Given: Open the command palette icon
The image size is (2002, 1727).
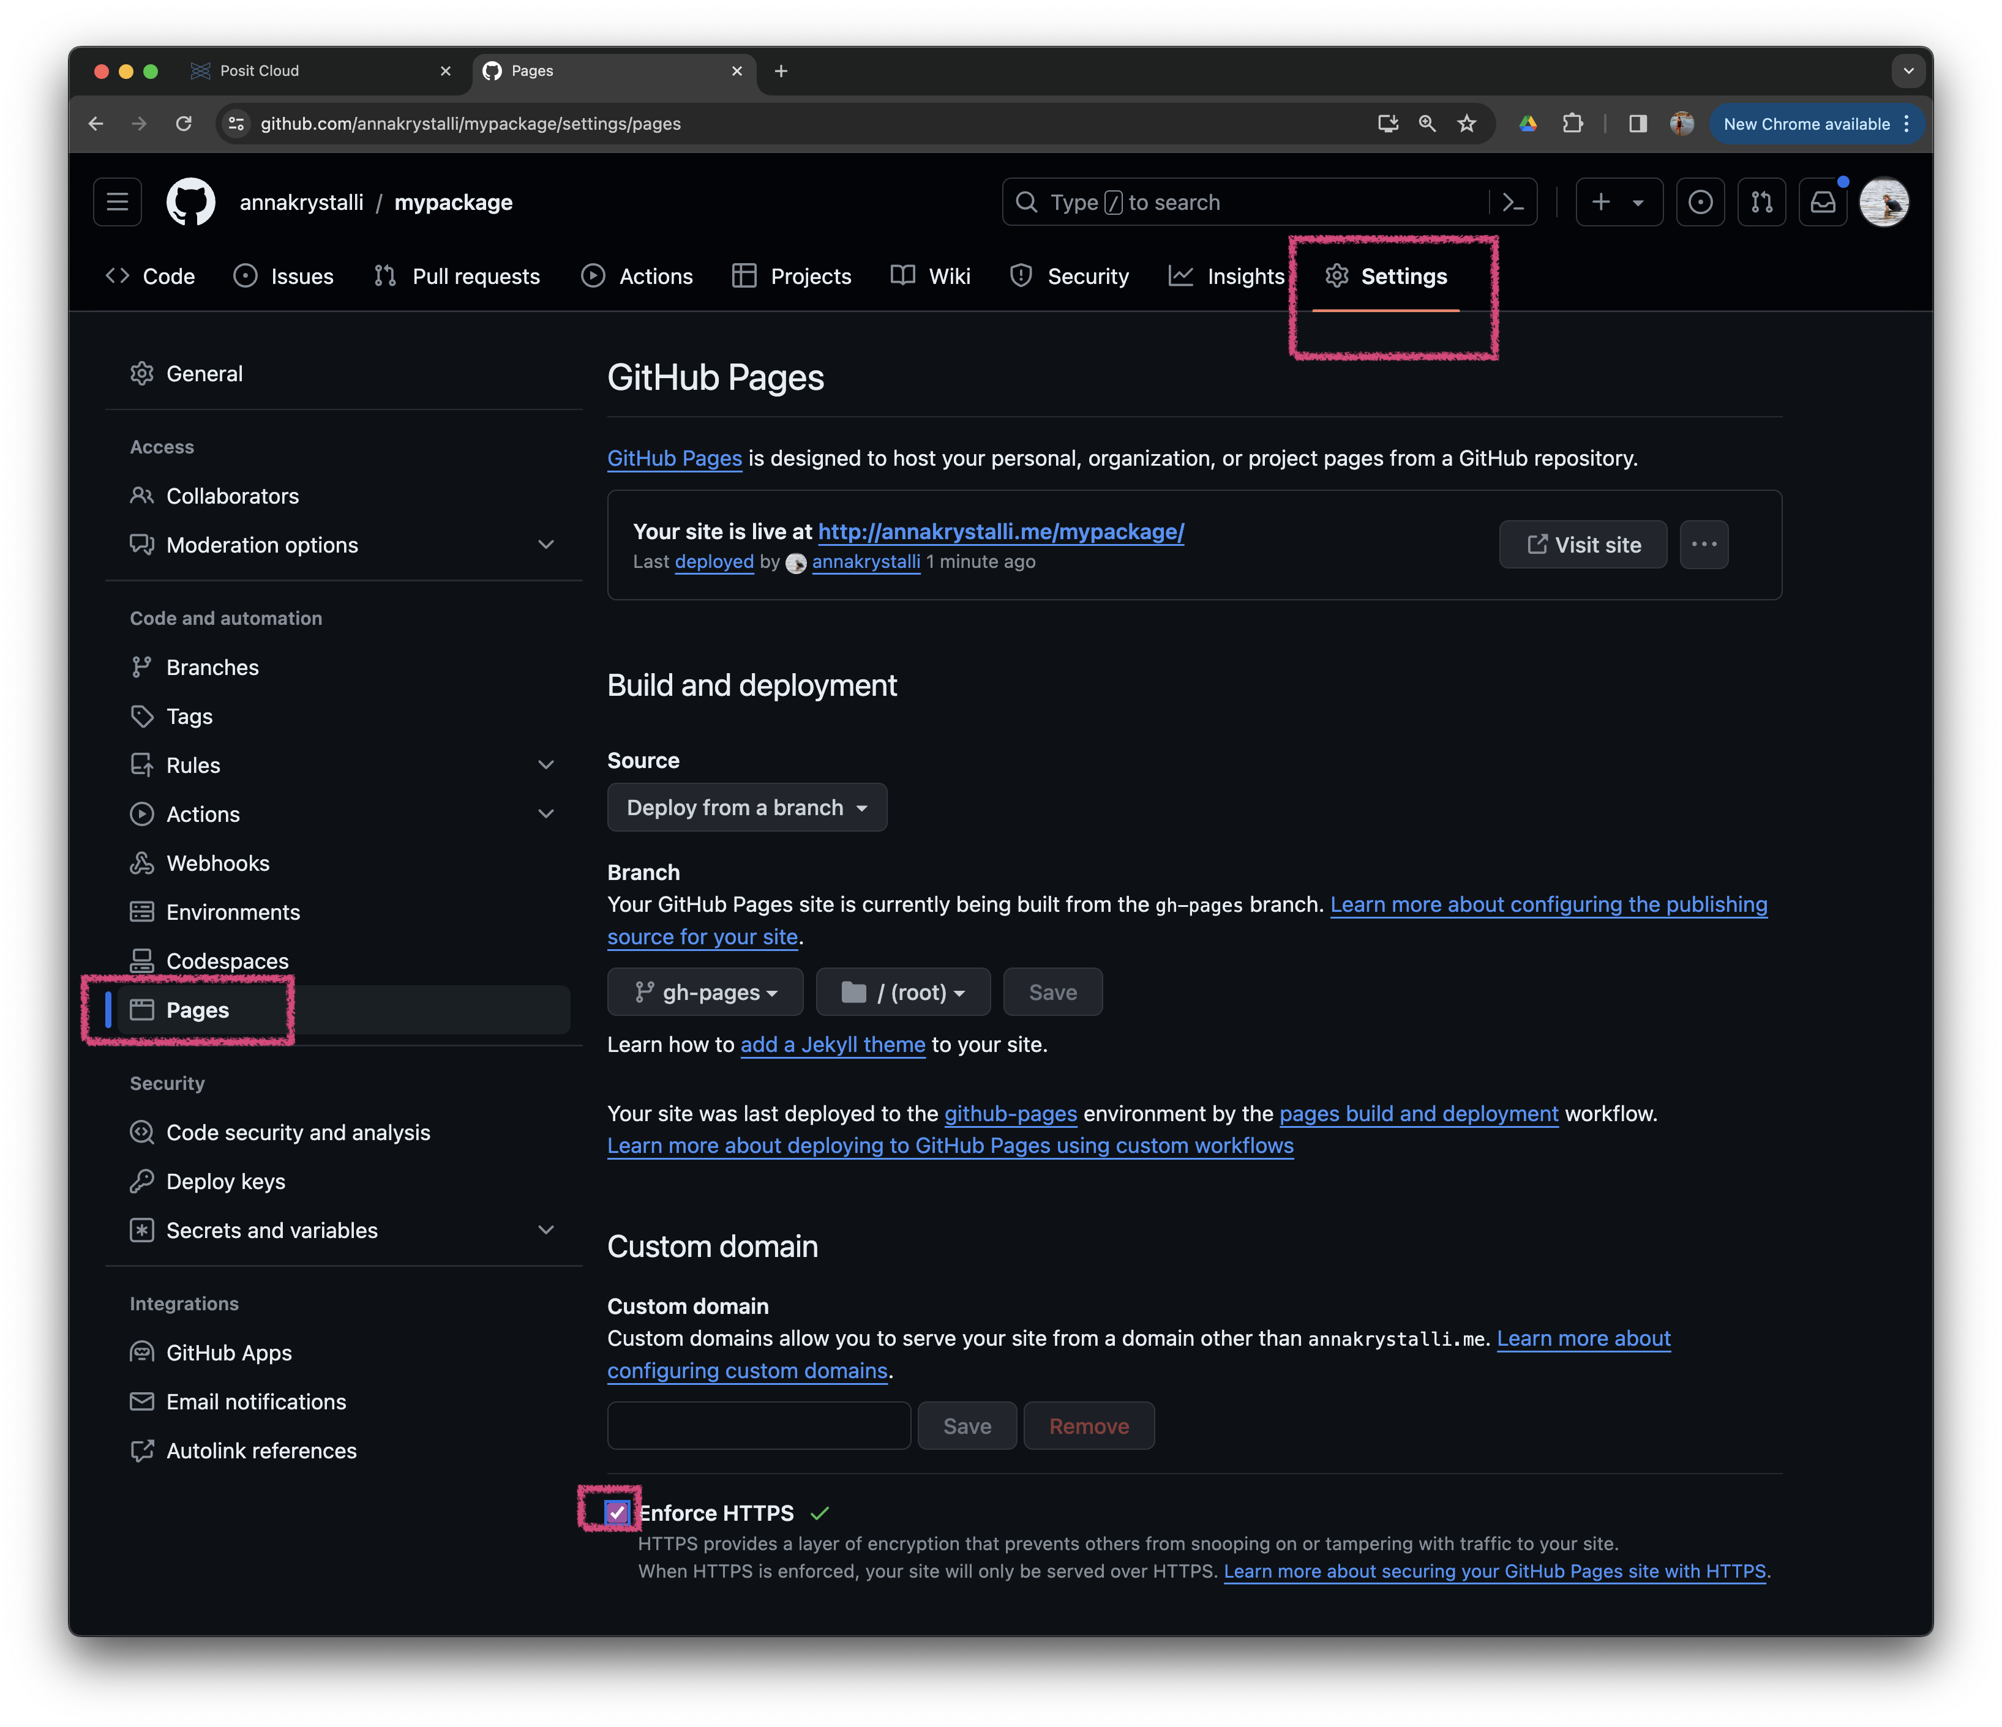Looking at the screenshot, I should click(1513, 202).
